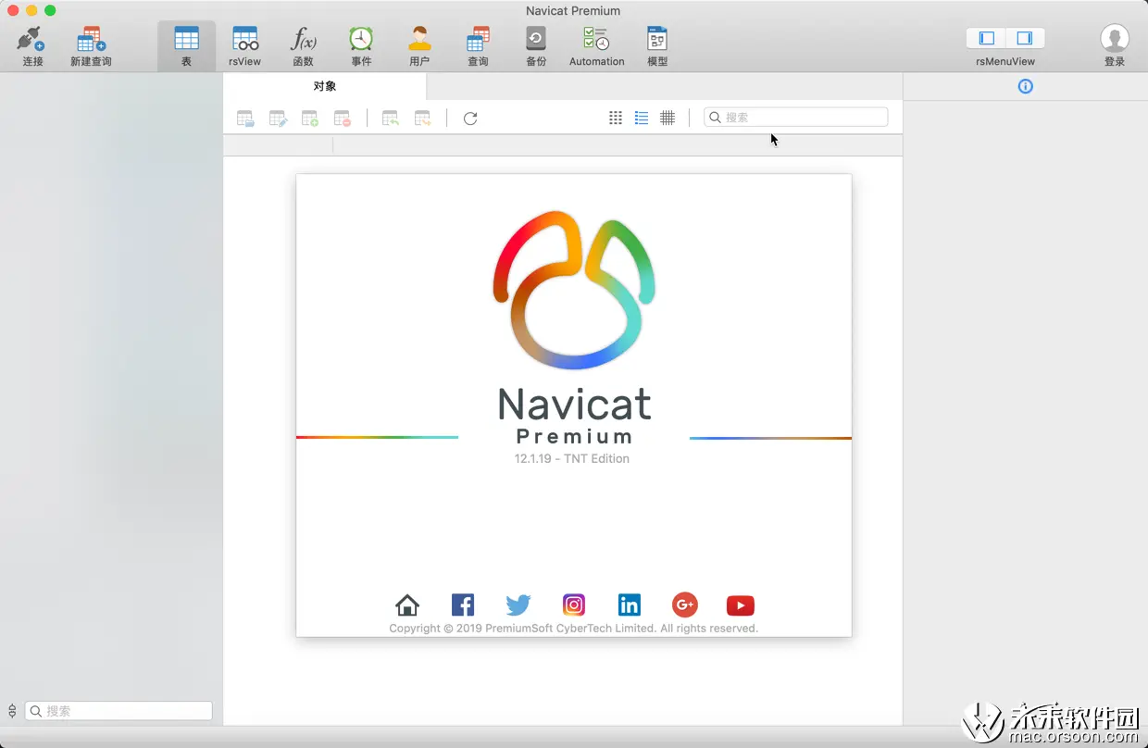
Task: Click the object 搜索 search field
Action: pos(796,118)
